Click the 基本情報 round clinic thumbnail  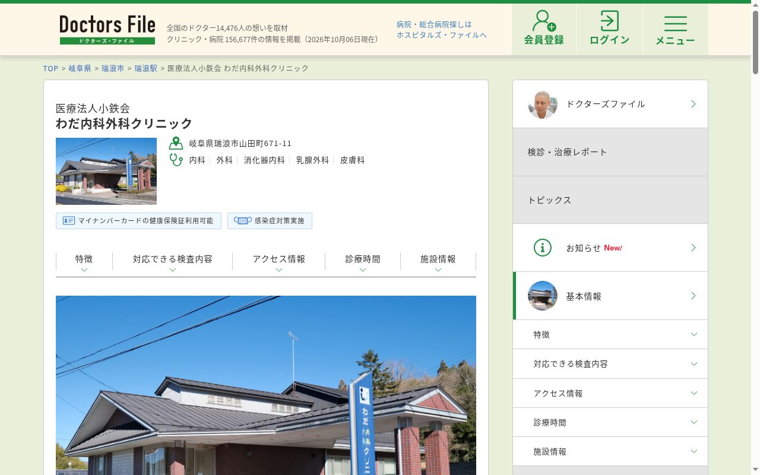[x=543, y=296]
